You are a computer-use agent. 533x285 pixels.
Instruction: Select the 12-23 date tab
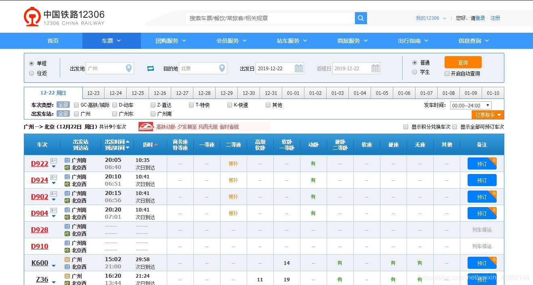[93, 93]
